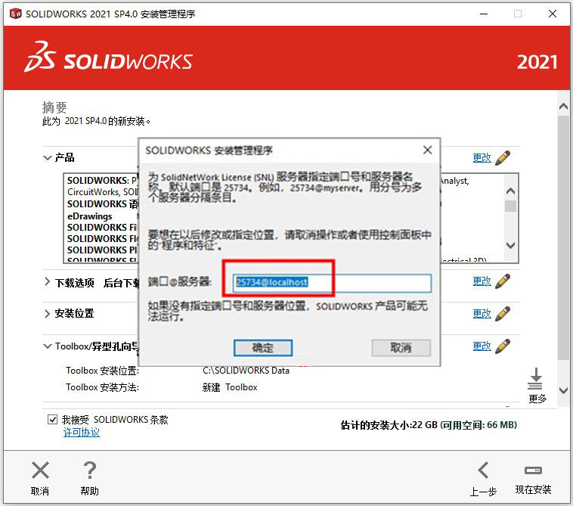573x506 pixels.
Task: Open the 许可协议 link
Action: pos(81,432)
